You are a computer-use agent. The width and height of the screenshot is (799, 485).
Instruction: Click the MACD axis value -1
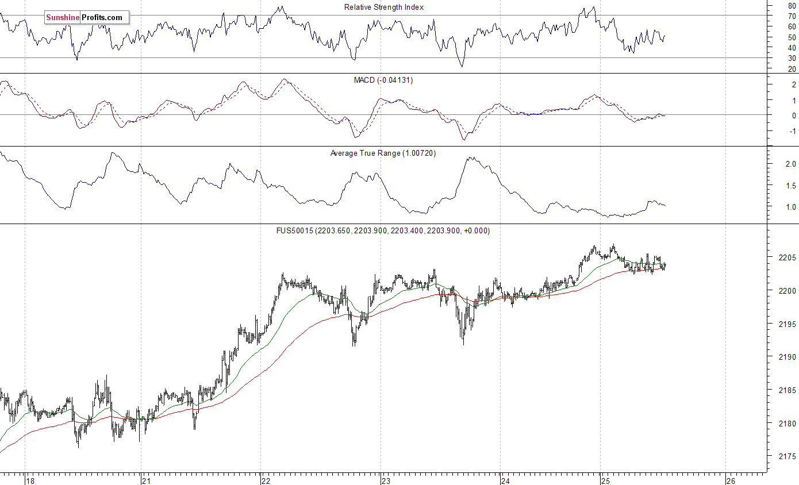(793, 131)
